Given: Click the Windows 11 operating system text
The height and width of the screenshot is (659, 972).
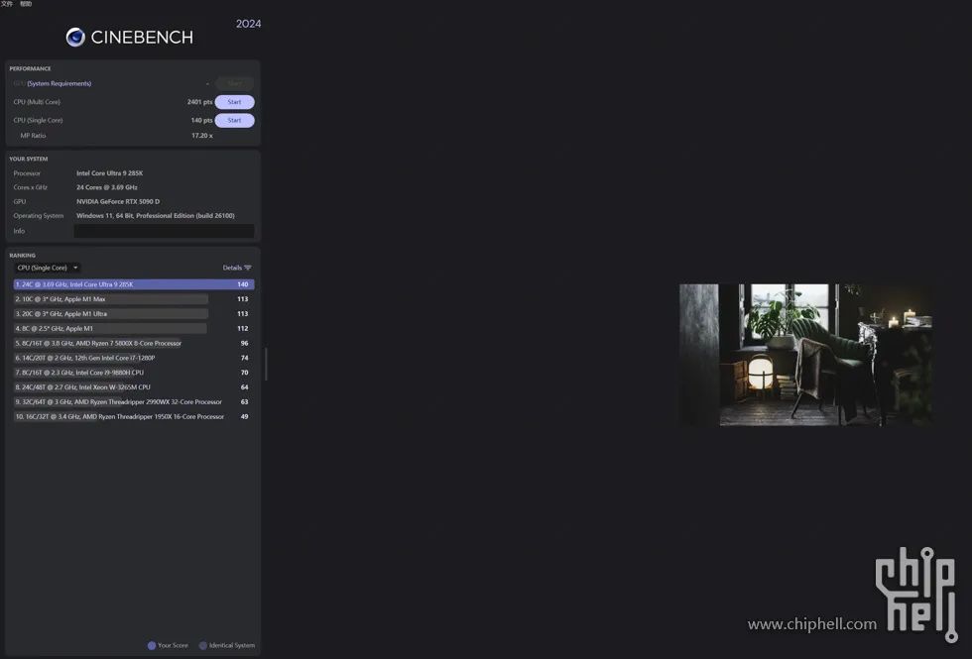Looking at the screenshot, I should 156,216.
